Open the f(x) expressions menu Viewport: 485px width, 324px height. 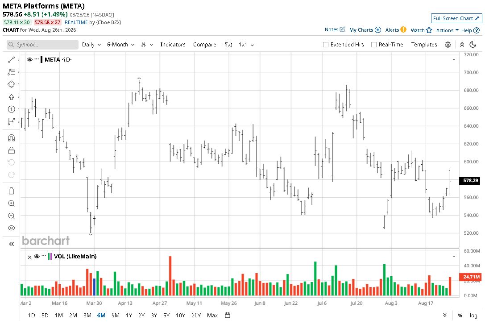coord(228,45)
